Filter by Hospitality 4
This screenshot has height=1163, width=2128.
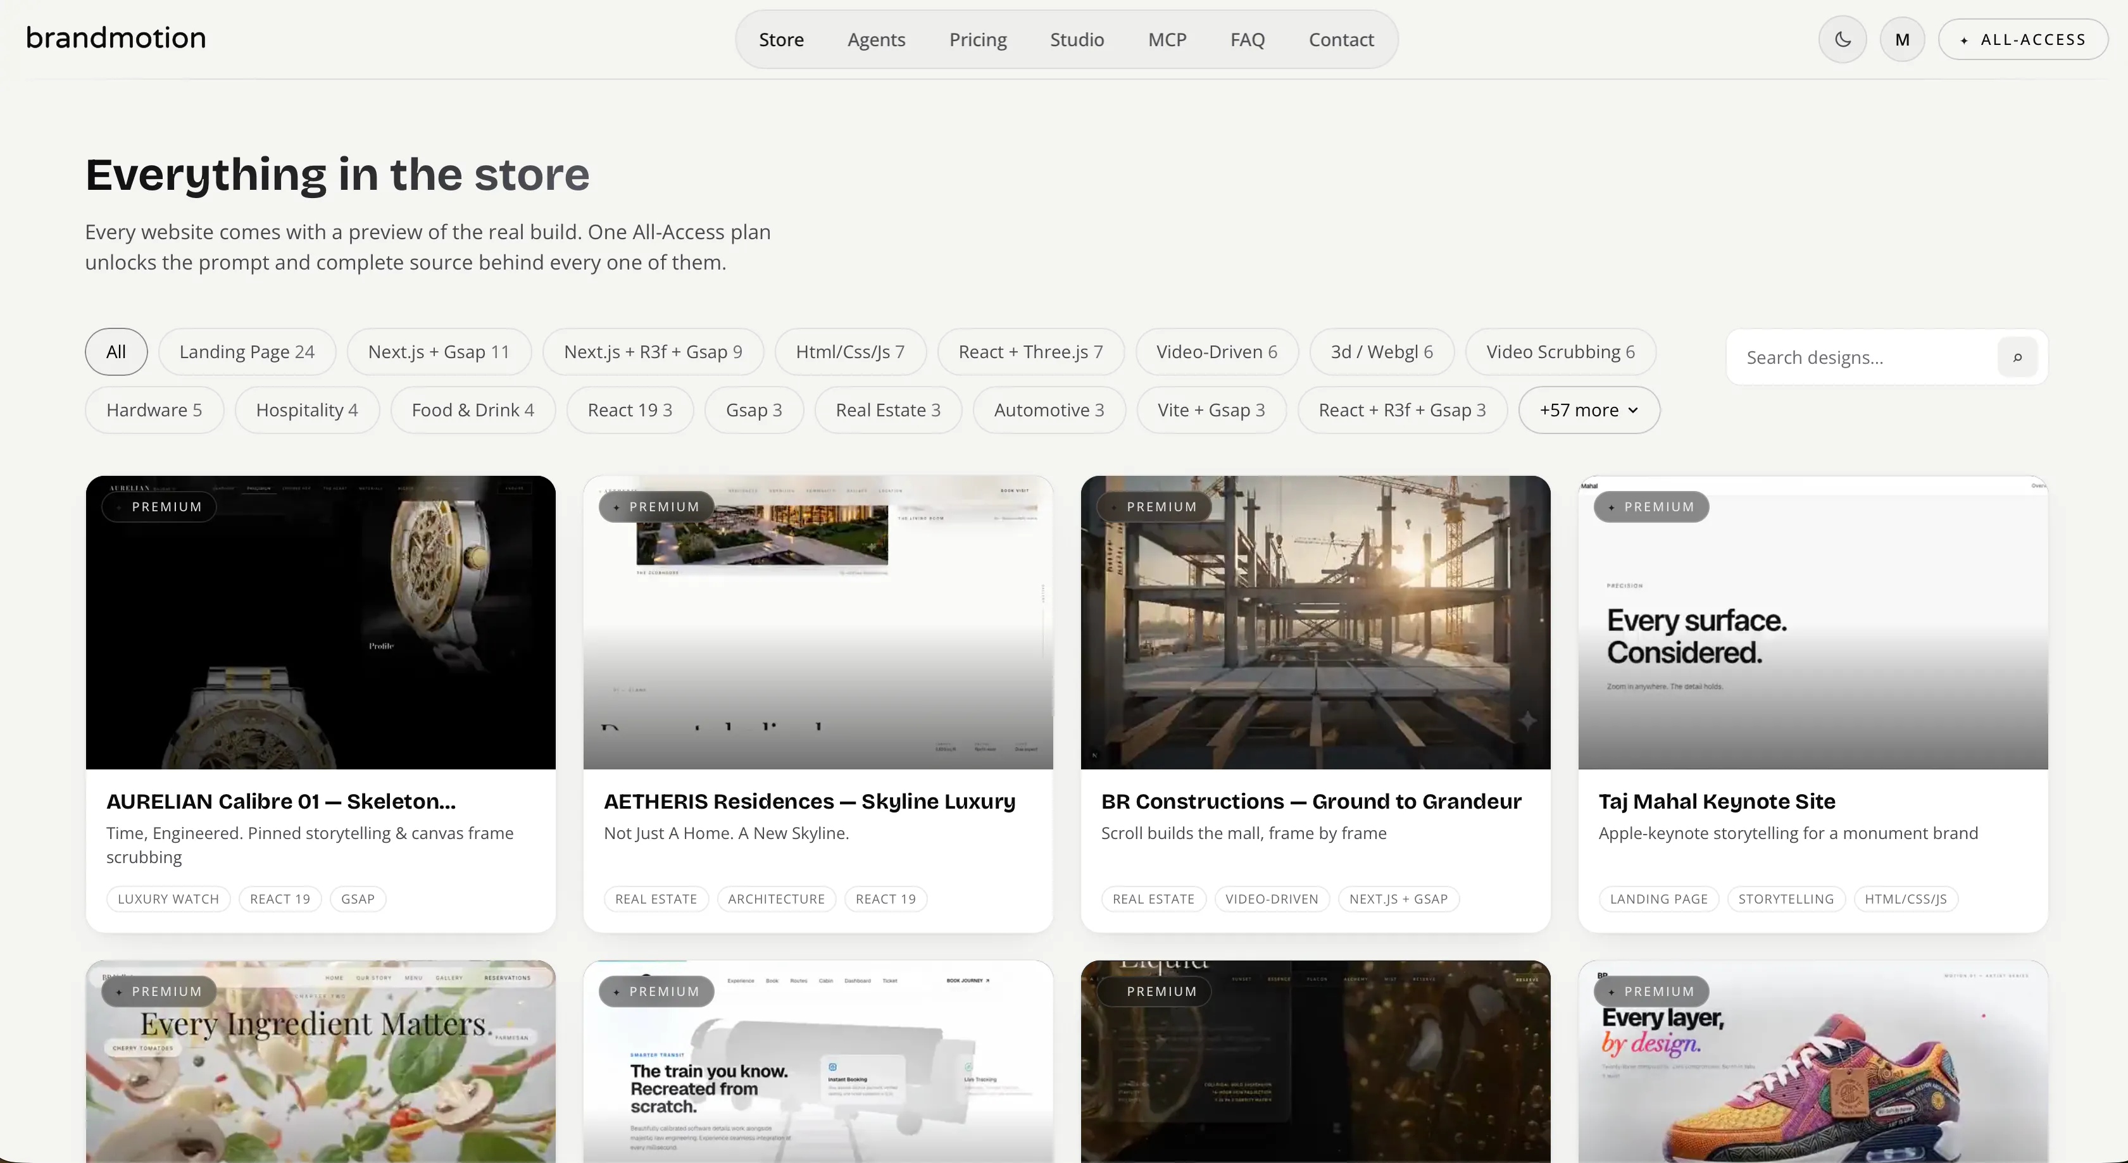click(306, 409)
